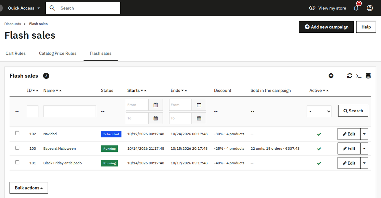Select the checkbox for Navidad
This screenshot has width=381, height=198.
point(17,133)
